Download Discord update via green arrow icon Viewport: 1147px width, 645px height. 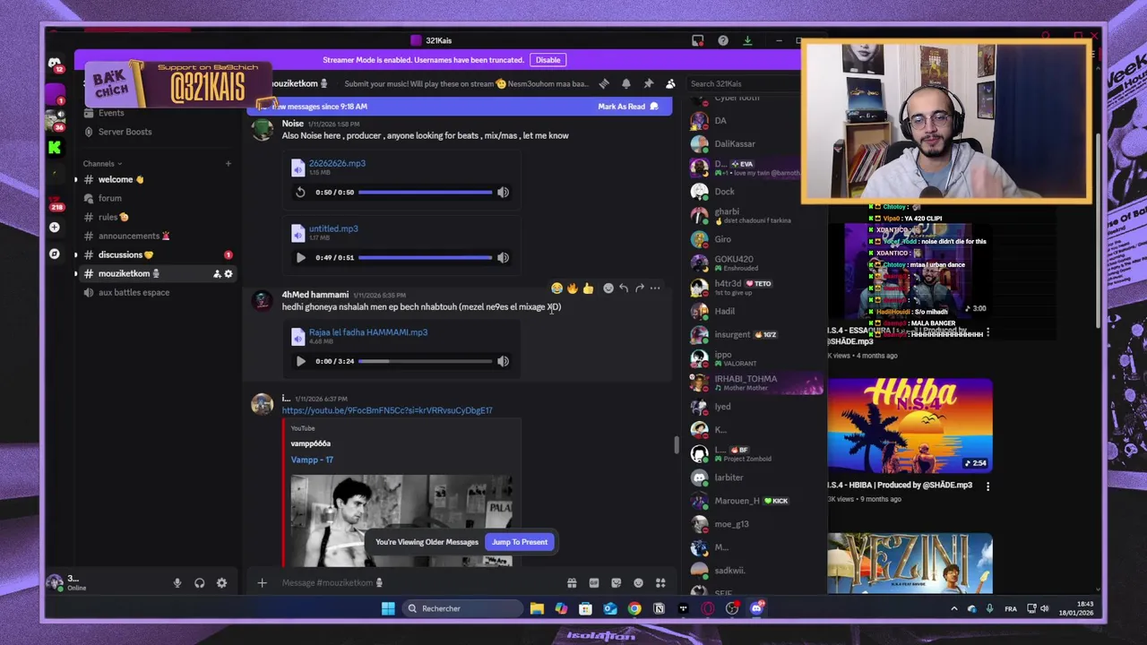click(747, 40)
